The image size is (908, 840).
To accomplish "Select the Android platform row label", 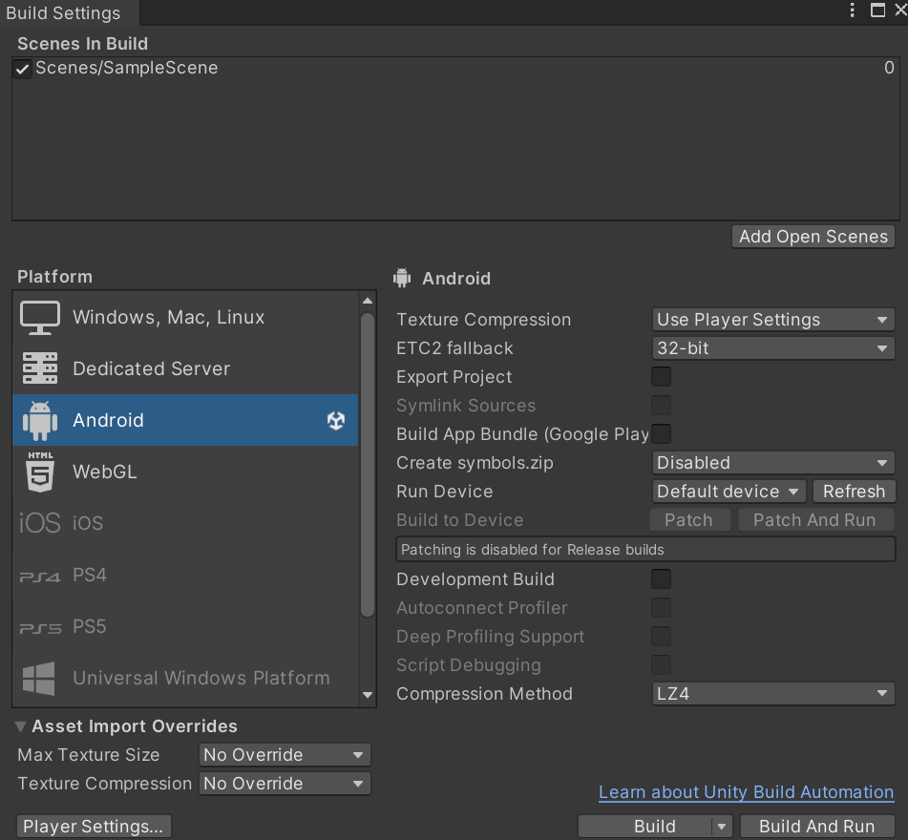I will point(108,420).
